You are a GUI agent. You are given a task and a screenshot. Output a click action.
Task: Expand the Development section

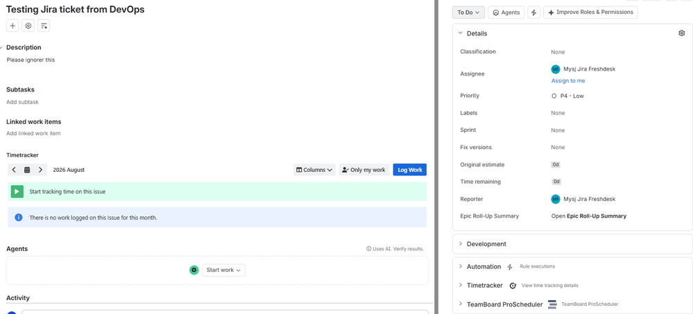pos(461,244)
